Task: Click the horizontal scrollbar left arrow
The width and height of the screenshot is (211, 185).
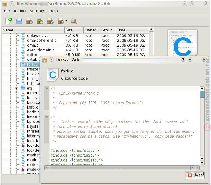Action: pos(47,168)
